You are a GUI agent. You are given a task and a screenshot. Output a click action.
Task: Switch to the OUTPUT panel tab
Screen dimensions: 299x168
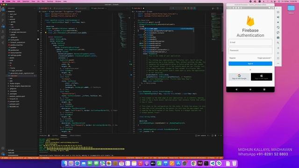pyautogui.click(x=55, y=136)
